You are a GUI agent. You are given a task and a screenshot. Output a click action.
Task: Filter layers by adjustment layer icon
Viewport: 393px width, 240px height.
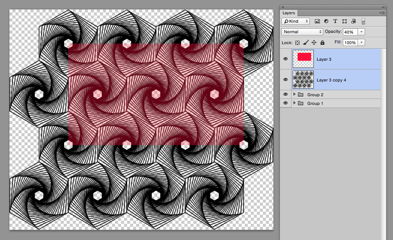326,21
